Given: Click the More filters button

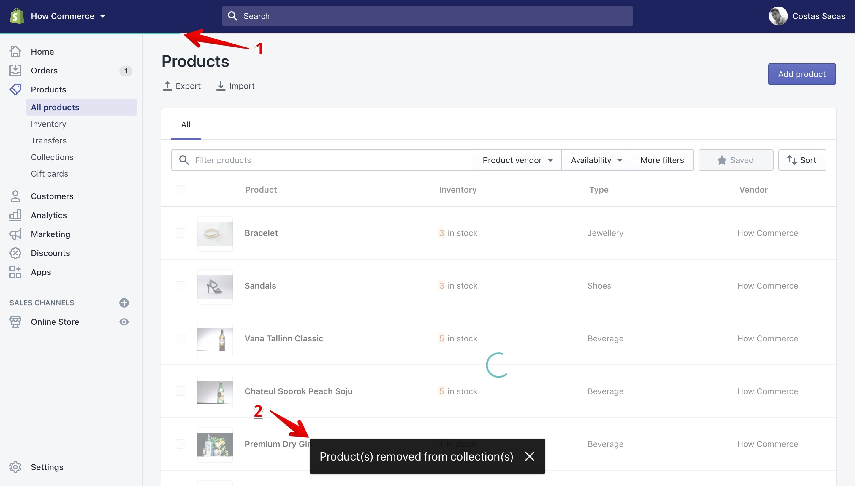Looking at the screenshot, I should coord(662,160).
